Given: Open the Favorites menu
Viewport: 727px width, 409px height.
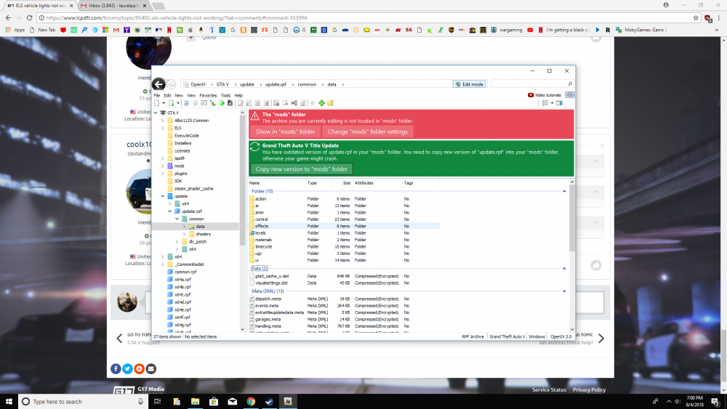Looking at the screenshot, I should 208,95.
